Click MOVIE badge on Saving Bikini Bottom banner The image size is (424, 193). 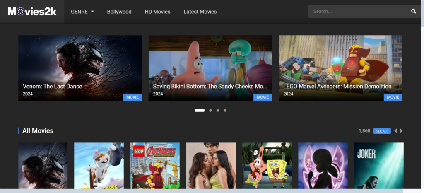(263, 97)
